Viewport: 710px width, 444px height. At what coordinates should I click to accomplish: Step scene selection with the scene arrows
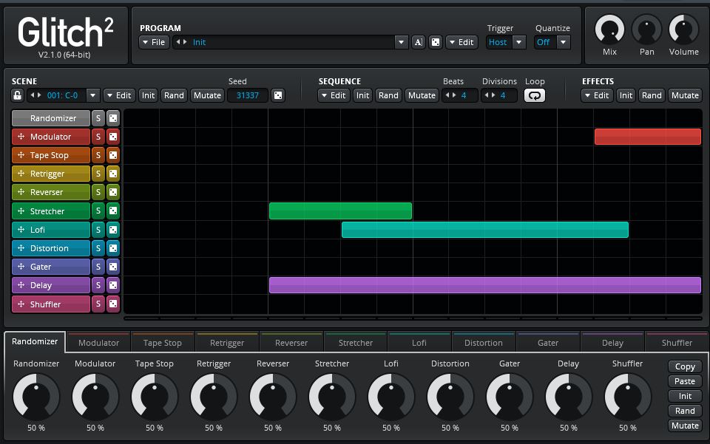pyautogui.click(x=35, y=95)
